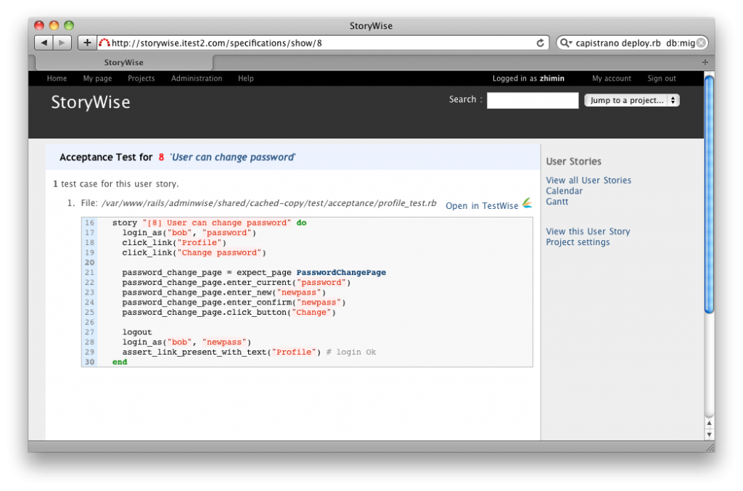Click the enter_confirm("newpass") code line
This screenshot has width=743, height=491.
click(234, 302)
